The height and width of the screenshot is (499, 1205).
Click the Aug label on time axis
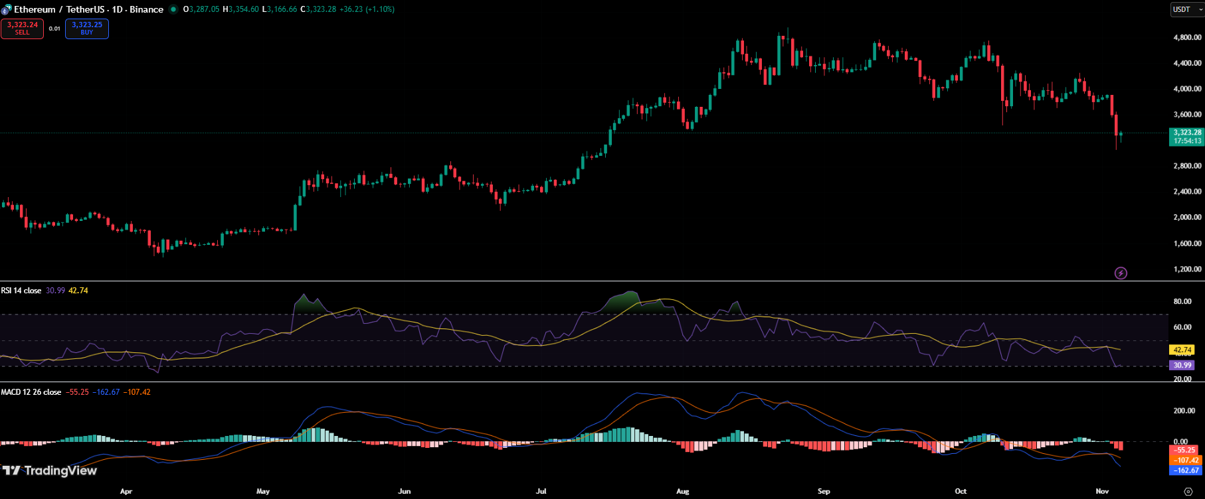(x=682, y=492)
